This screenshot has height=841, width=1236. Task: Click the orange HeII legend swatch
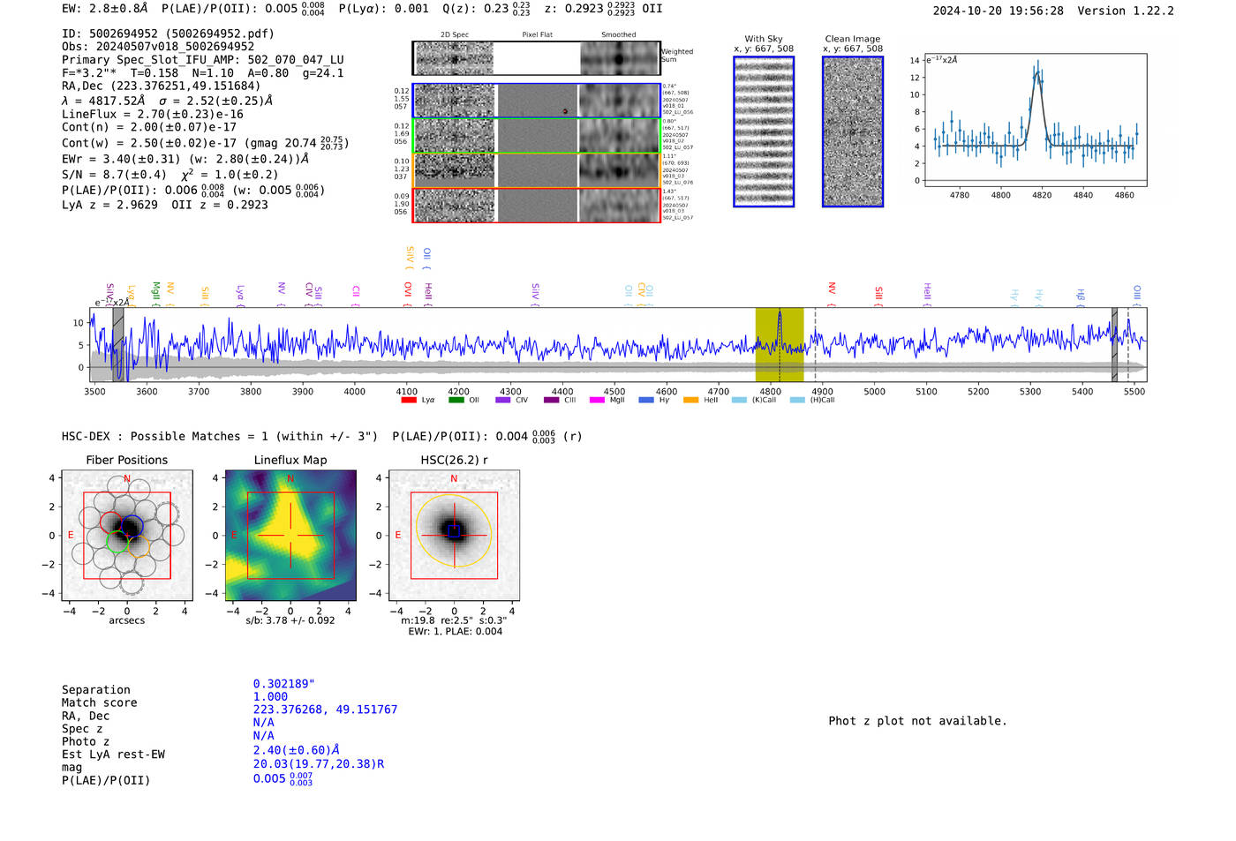point(690,401)
